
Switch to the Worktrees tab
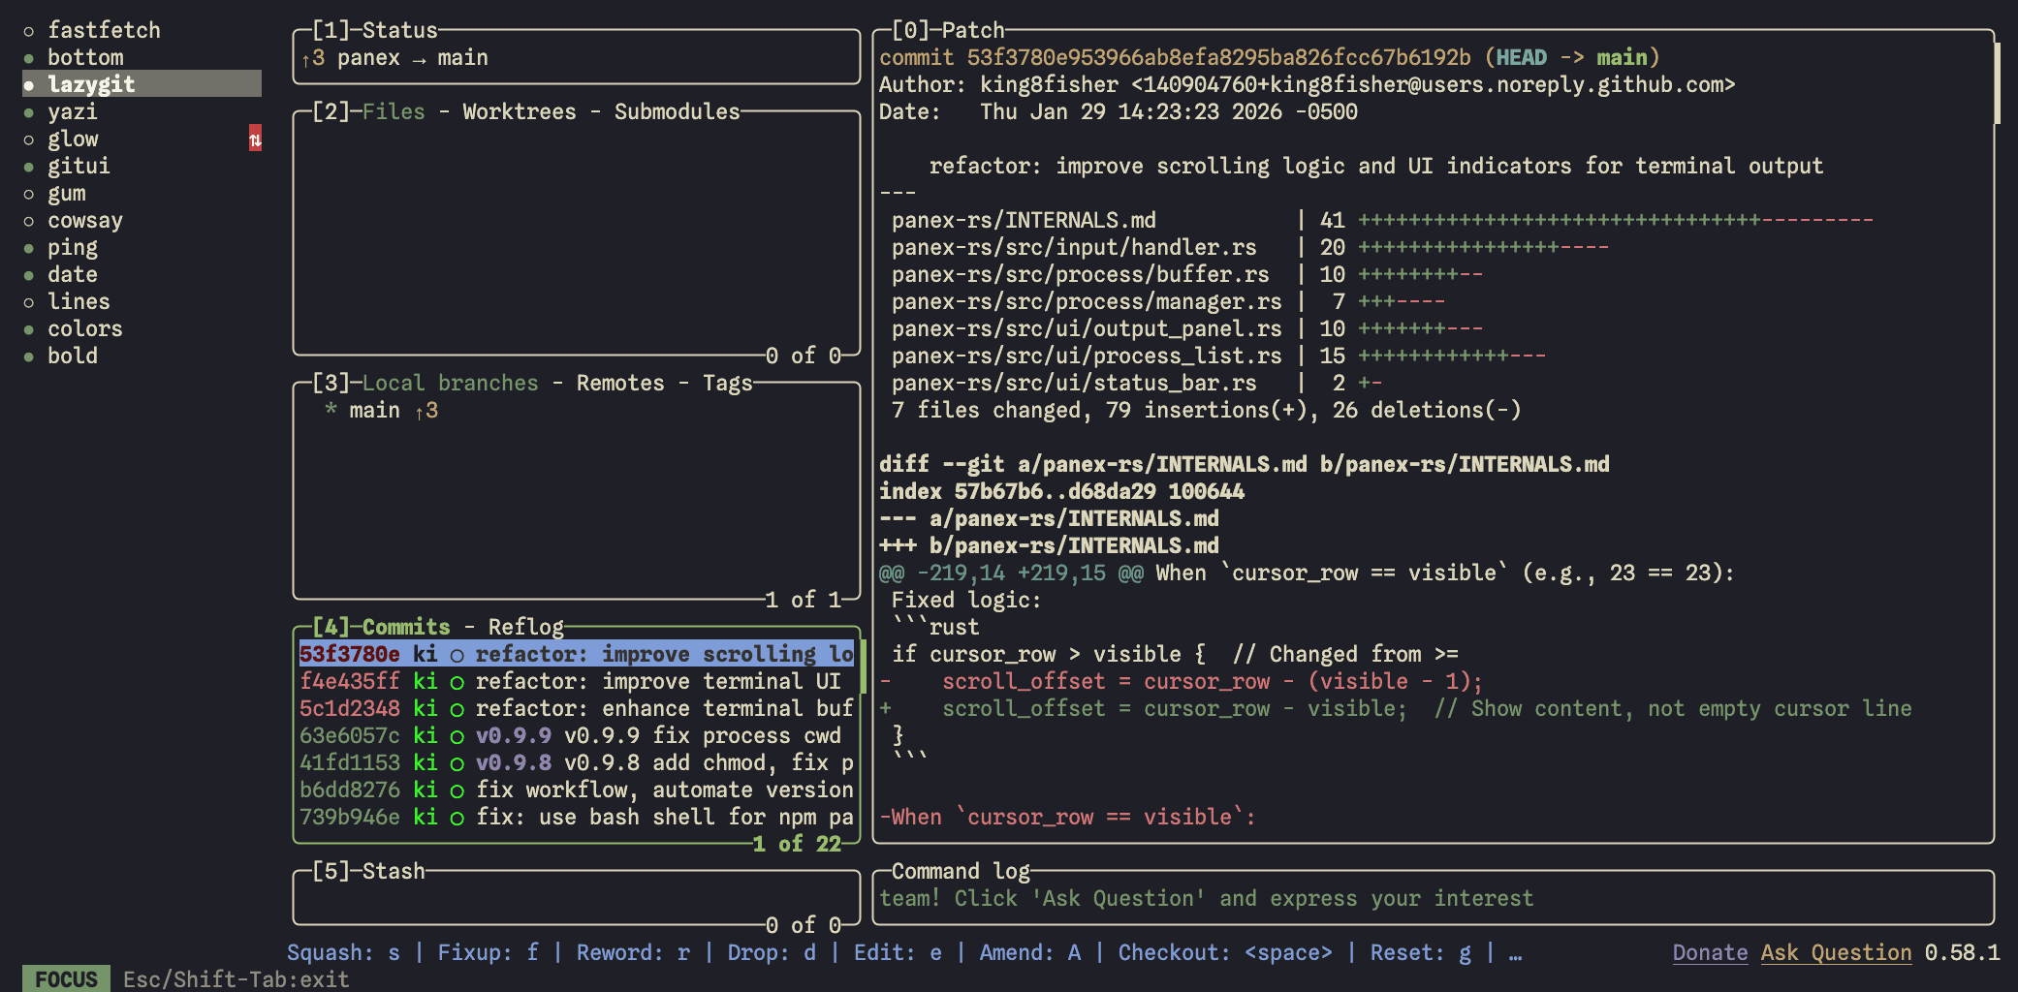519,112
